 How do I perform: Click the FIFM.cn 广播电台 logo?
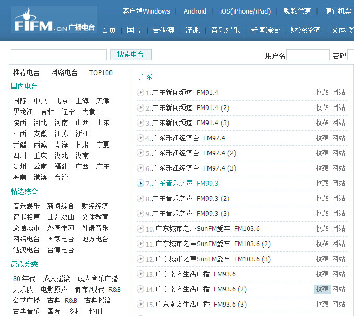tap(54, 20)
